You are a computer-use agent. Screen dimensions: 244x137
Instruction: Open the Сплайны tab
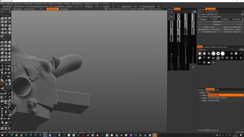pos(206,47)
